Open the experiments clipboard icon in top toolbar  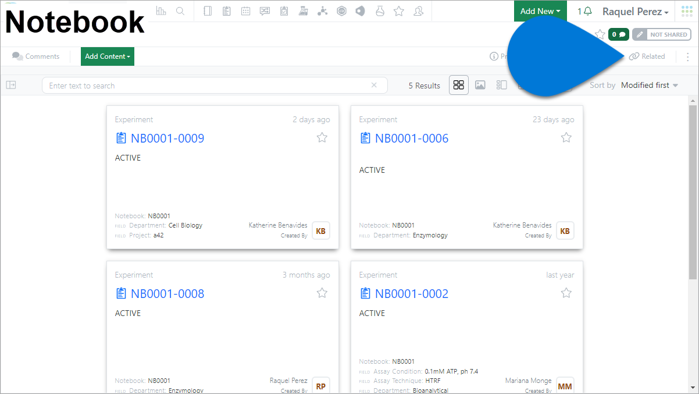(227, 11)
